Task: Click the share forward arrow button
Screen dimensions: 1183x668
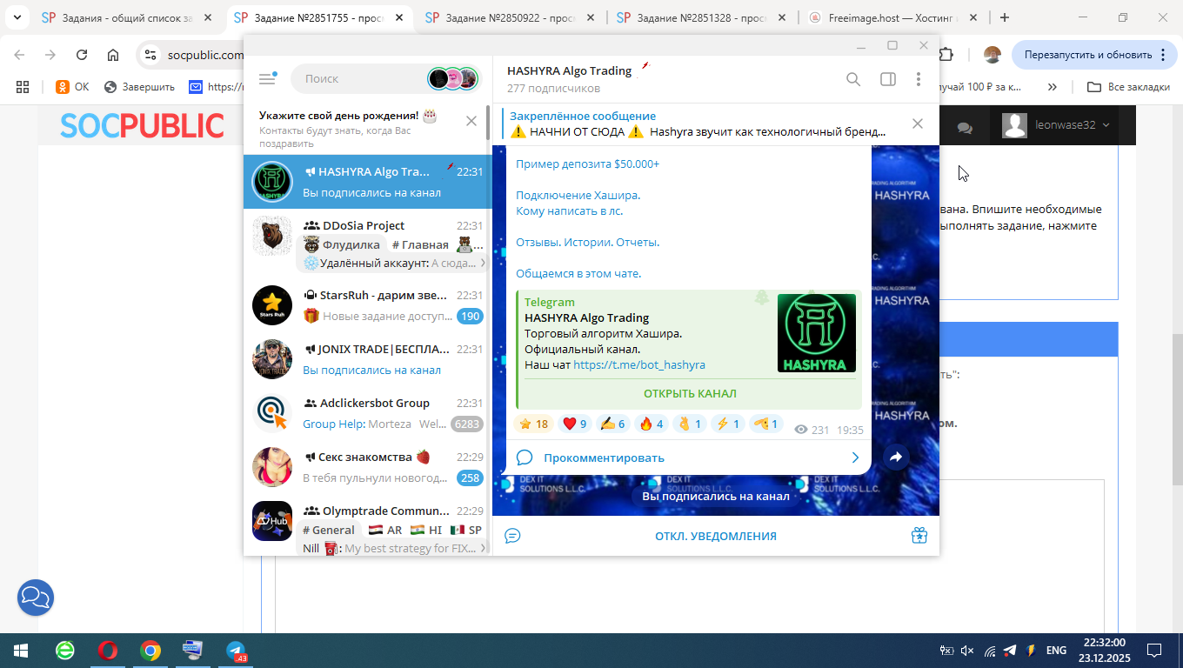Action: pyautogui.click(x=896, y=457)
